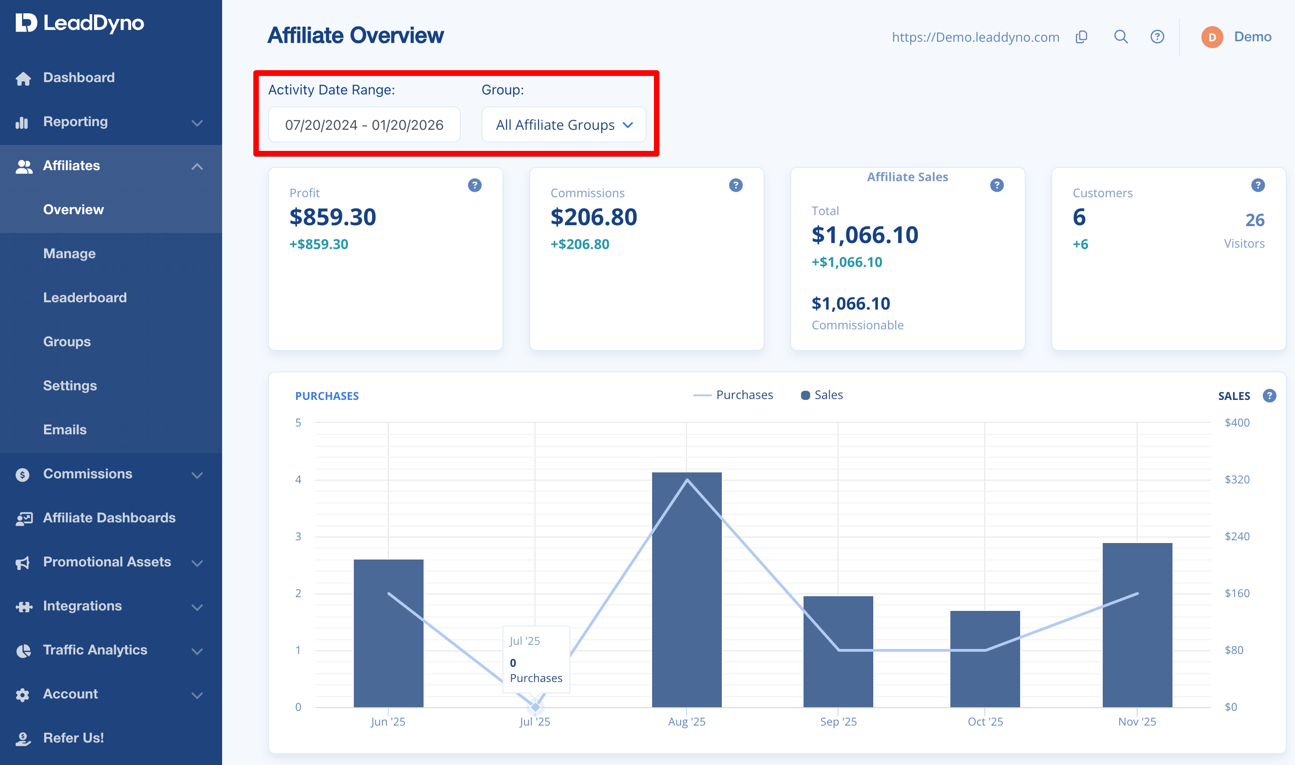Expand the Reporting menu chevron
This screenshot has width=1295, height=765.
point(197,123)
